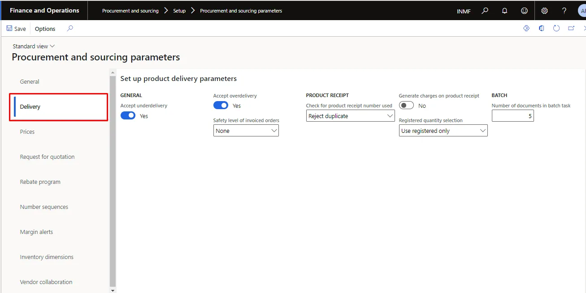Enable Generate charges on product receipt

point(406,106)
